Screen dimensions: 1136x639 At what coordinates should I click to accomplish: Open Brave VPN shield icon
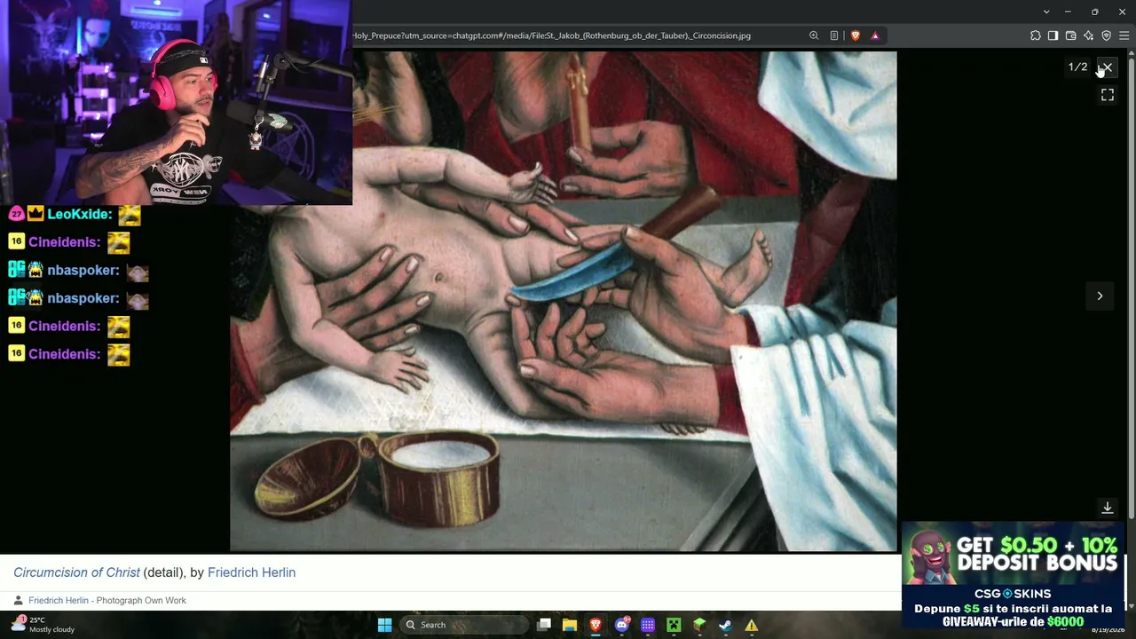coord(1107,35)
